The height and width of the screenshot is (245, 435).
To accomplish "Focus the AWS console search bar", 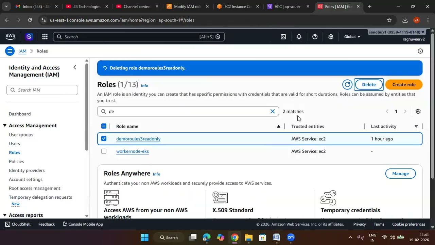I will click(x=139, y=37).
